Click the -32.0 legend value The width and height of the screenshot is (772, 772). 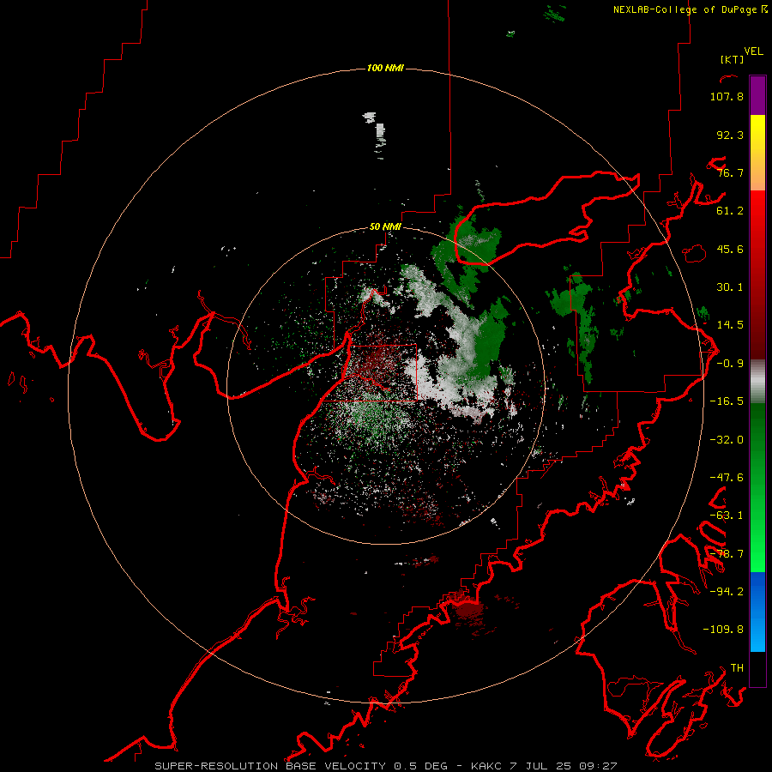[727, 440]
